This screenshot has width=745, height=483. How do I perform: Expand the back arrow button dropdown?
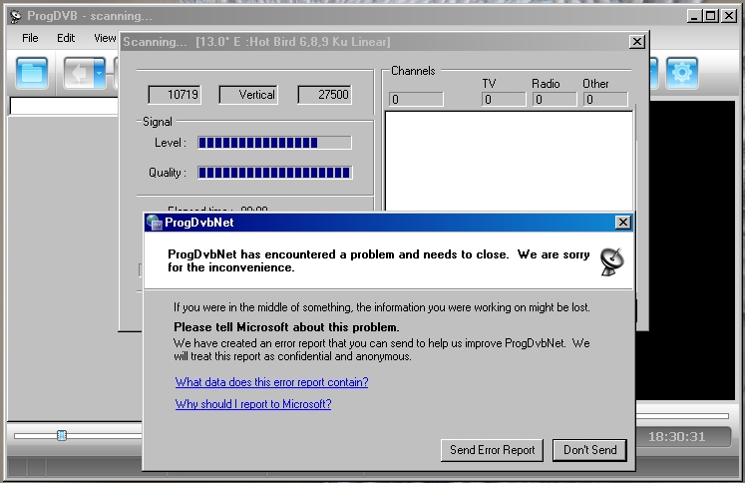tap(99, 73)
